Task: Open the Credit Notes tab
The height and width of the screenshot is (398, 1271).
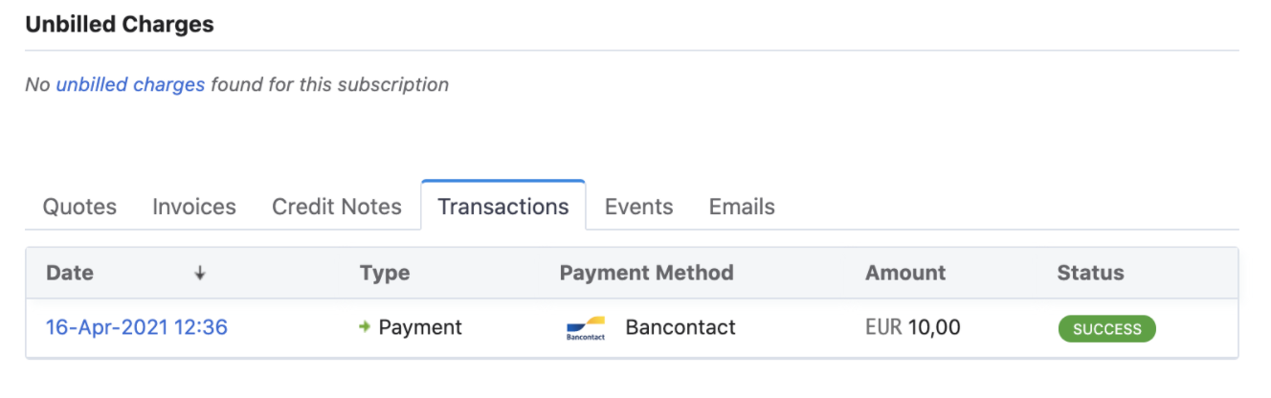Action: [337, 207]
